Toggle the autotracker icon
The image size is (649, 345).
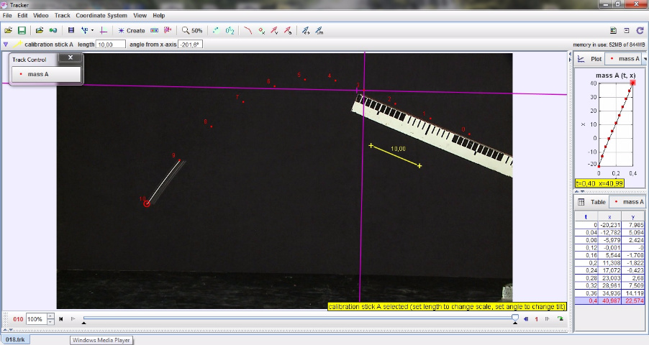pyautogui.click(x=168, y=31)
